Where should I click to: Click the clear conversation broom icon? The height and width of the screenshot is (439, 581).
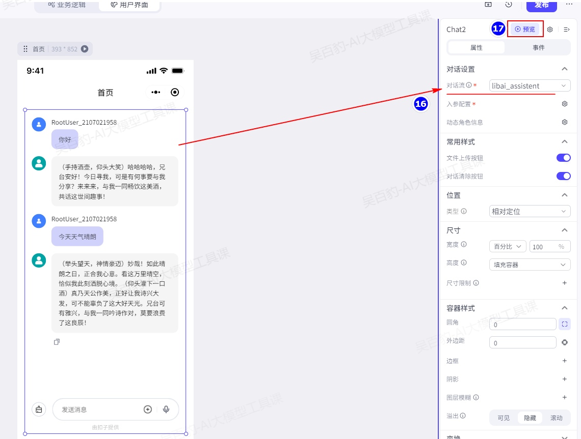[x=39, y=409]
